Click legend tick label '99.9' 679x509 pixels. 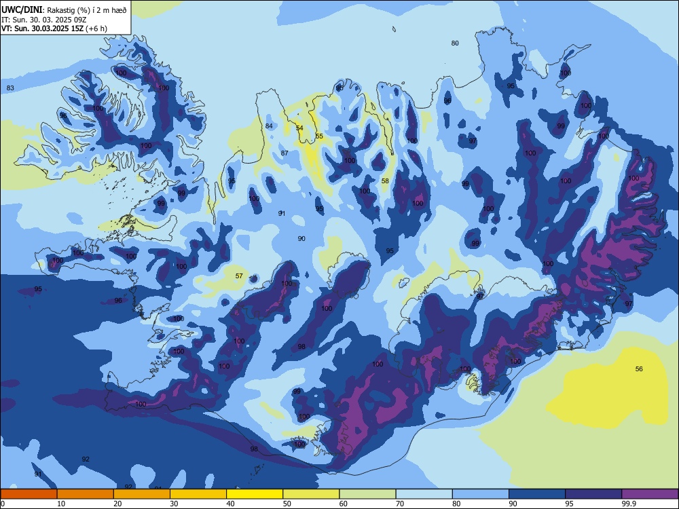point(629,504)
